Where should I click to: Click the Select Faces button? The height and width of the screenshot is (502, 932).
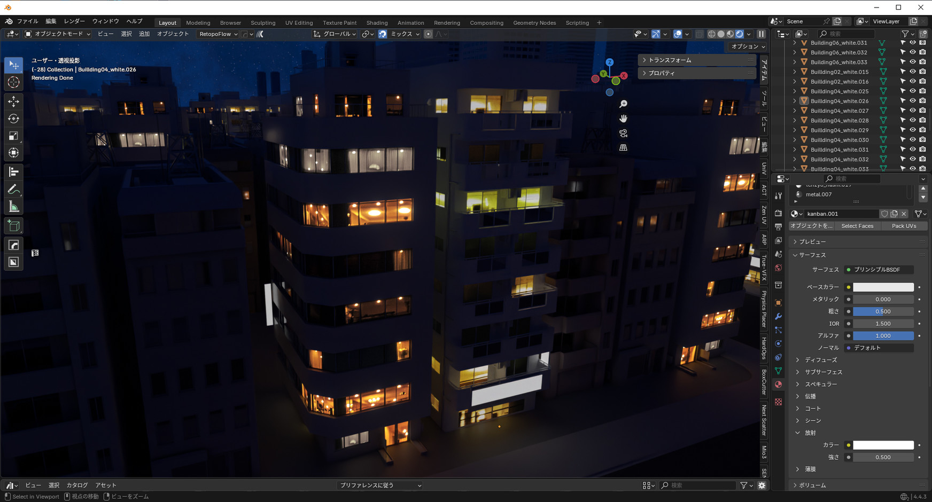point(857,226)
